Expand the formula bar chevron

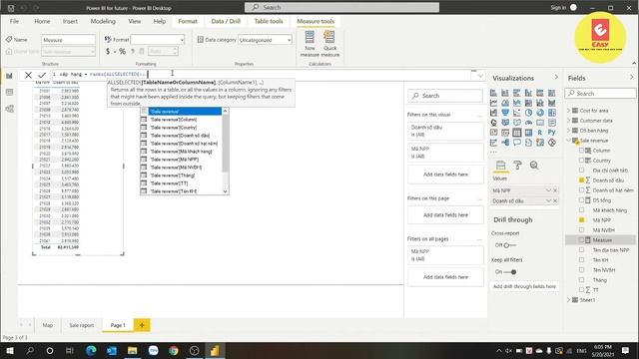(x=480, y=76)
